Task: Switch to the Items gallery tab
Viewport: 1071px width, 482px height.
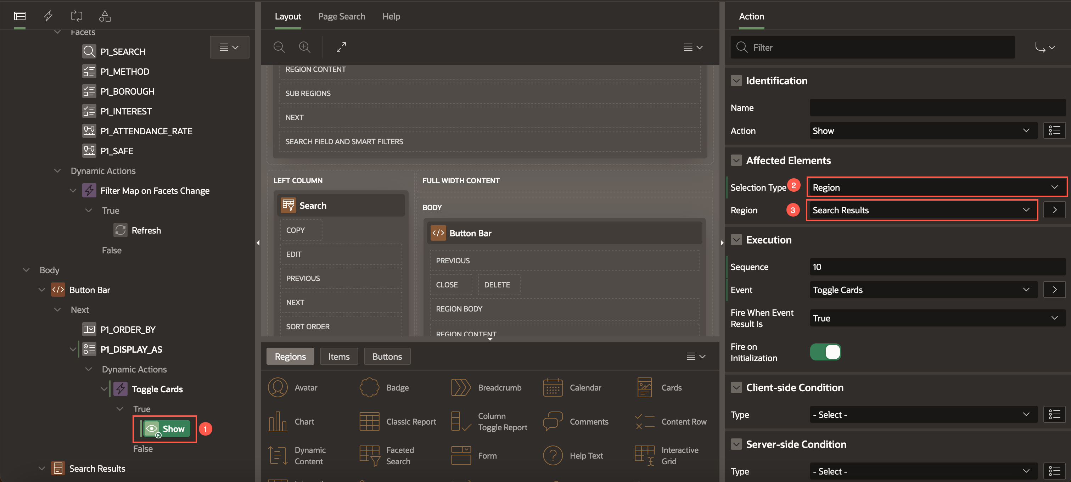Action: 338,357
